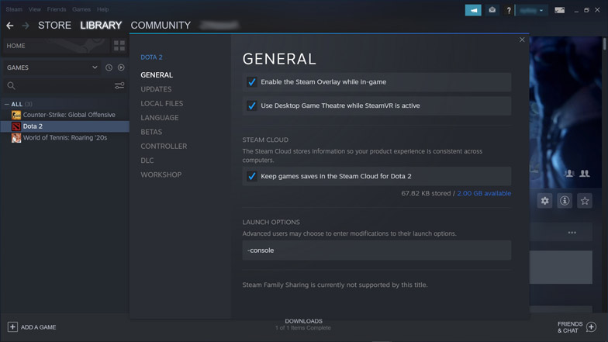
Task: Select Counter-Strike: Global Offensive in the games list
Action: 69,115
